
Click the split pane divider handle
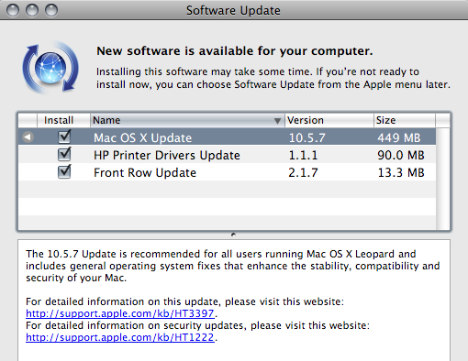[x=233, y=235]
